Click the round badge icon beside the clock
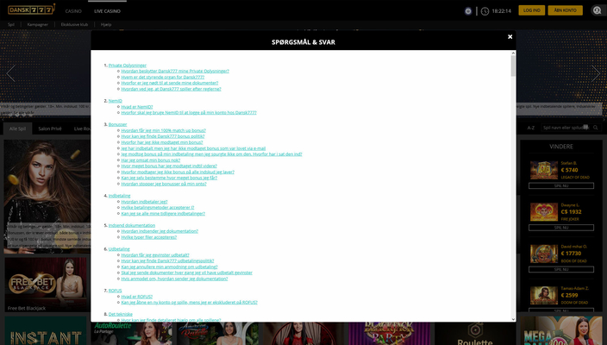 [468, 11]
